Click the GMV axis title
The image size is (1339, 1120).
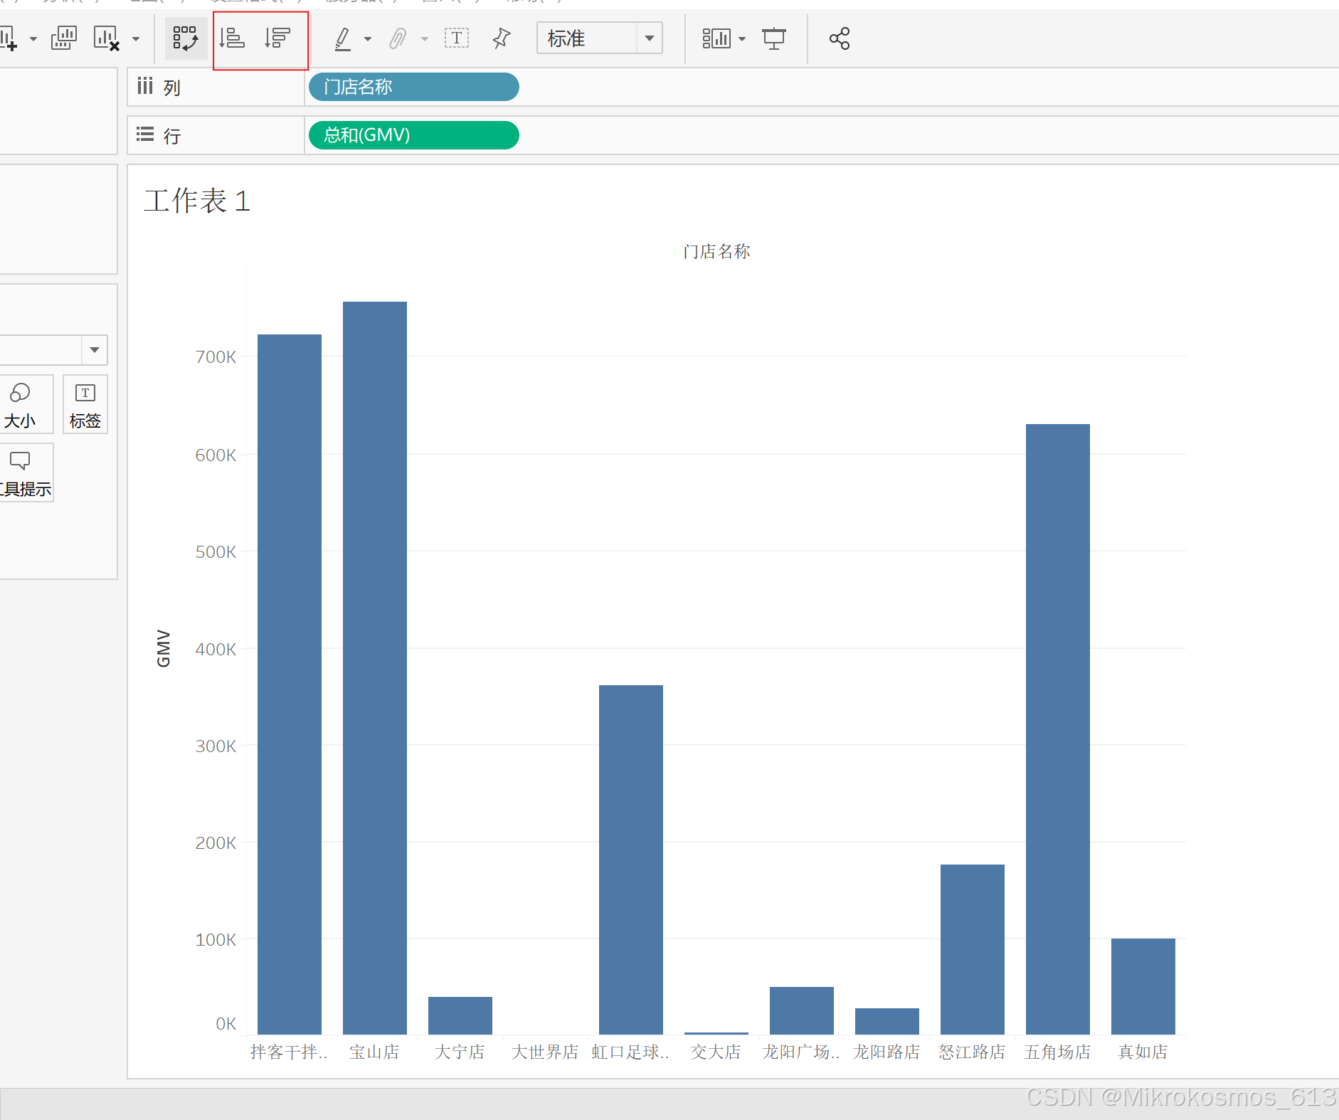164,648
